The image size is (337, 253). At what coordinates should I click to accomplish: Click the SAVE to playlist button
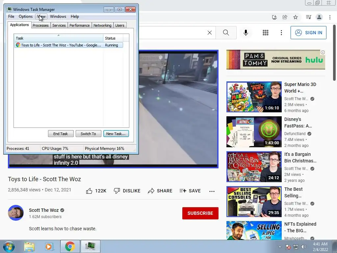click(190, 191)
